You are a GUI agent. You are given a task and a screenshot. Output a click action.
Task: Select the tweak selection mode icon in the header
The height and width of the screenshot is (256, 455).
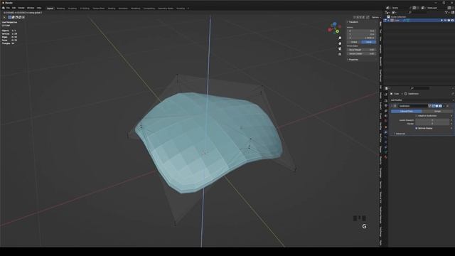(9, 17)
